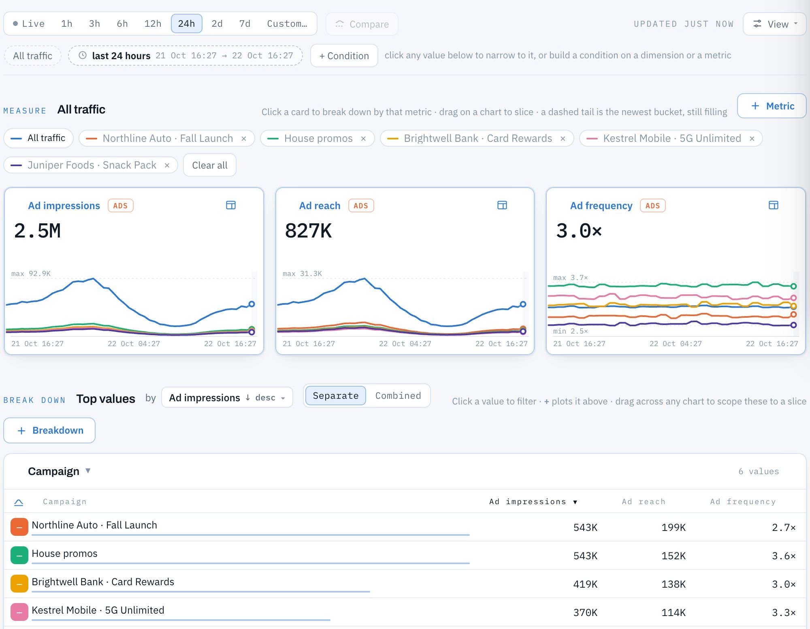810x629 pixels.
Task: Select the 1h time range
Action: tap(67, 24)
